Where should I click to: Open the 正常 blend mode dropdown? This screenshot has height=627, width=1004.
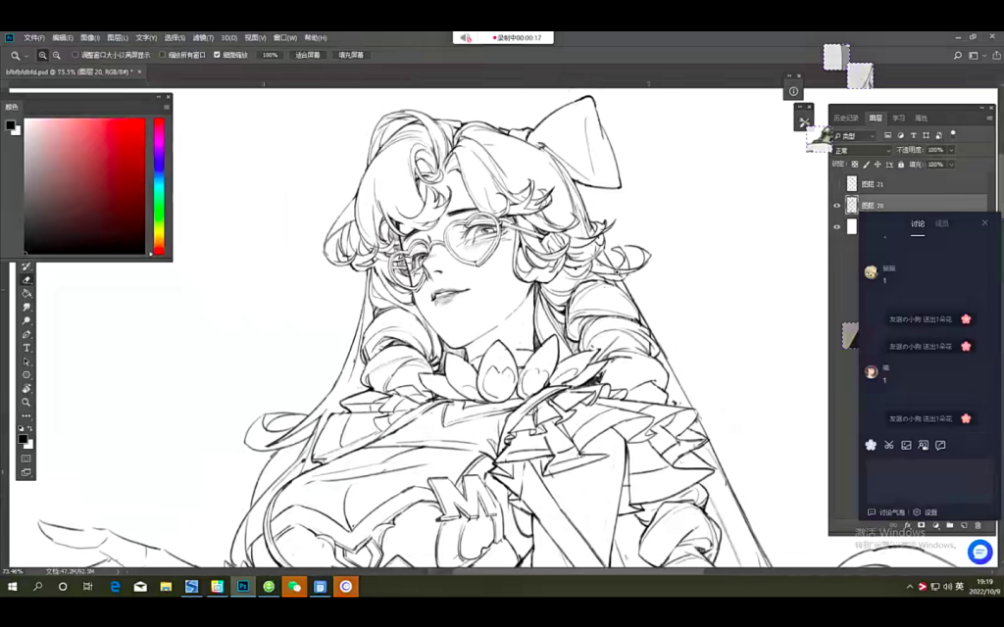point(862,150)
